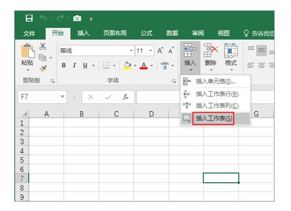Switch to the 插入 ribbon tab

tap(83, 33)
